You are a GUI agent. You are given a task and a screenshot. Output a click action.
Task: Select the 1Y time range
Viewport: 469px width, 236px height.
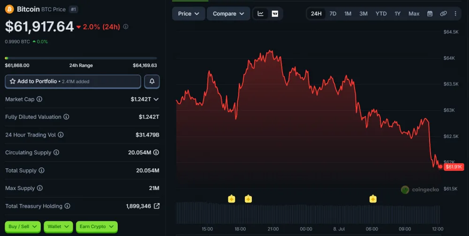[x=398, y=14]
